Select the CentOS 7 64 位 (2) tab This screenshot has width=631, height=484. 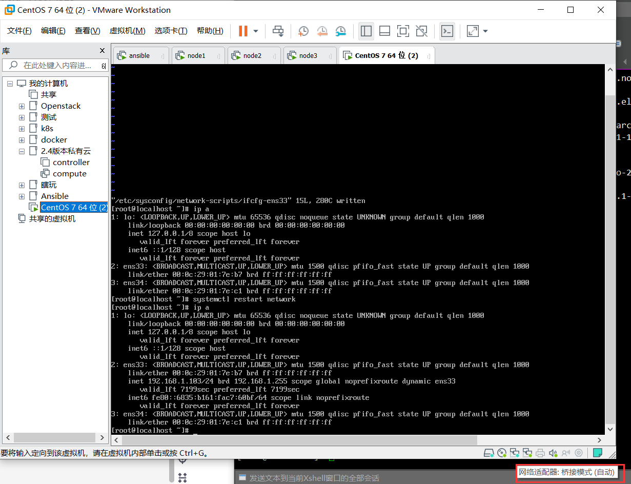(x=386, y=55)
